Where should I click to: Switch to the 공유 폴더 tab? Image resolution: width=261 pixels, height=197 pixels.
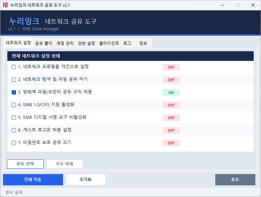coord(43,43)
